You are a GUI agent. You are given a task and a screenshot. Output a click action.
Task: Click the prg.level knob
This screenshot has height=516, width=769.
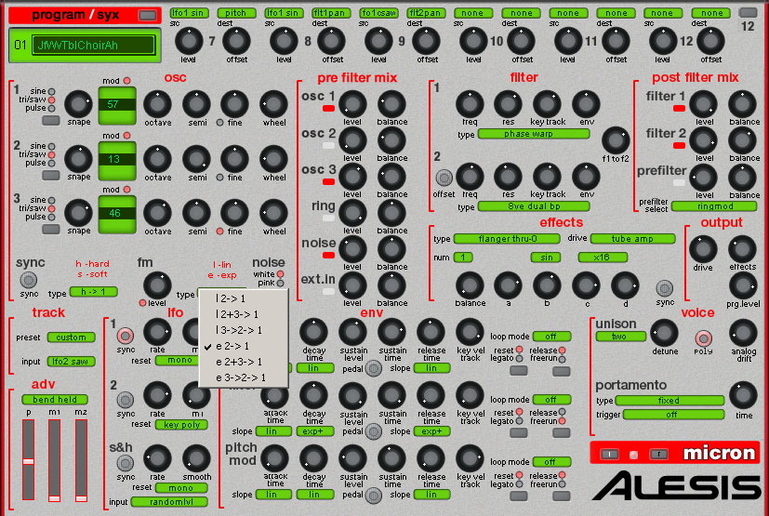[x=743, y=285]
